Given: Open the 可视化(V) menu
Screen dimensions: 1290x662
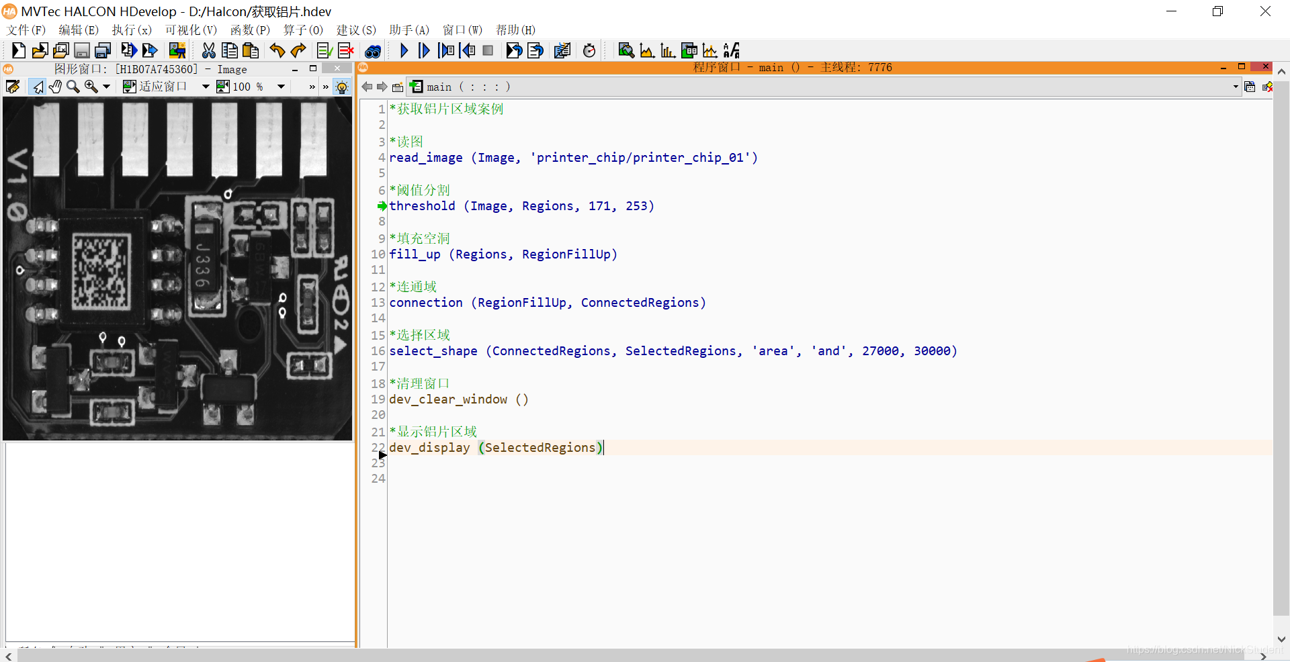Looking at the screenshot, I should 191,30.
